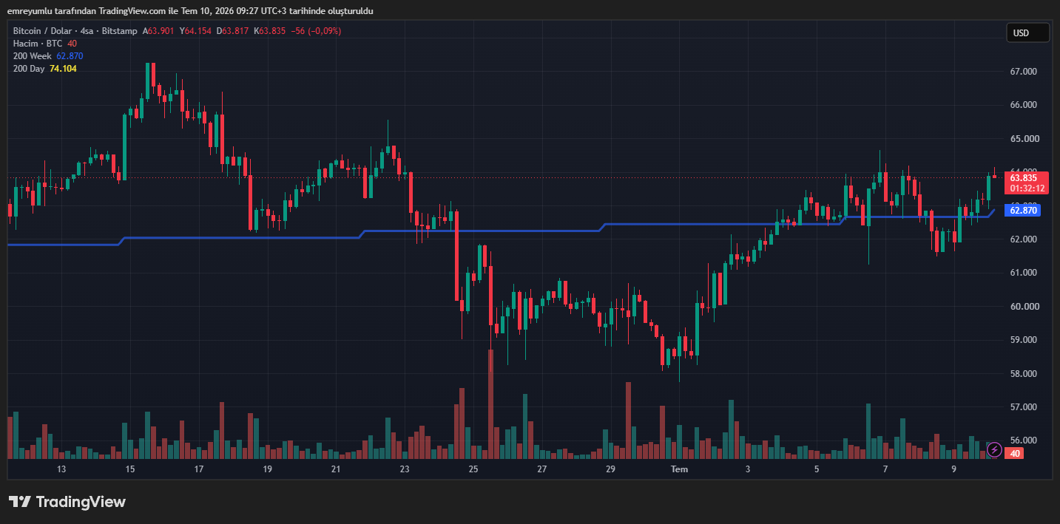Click the low value D63.817
Screen dimensions: 1060x524
[232, 31]
